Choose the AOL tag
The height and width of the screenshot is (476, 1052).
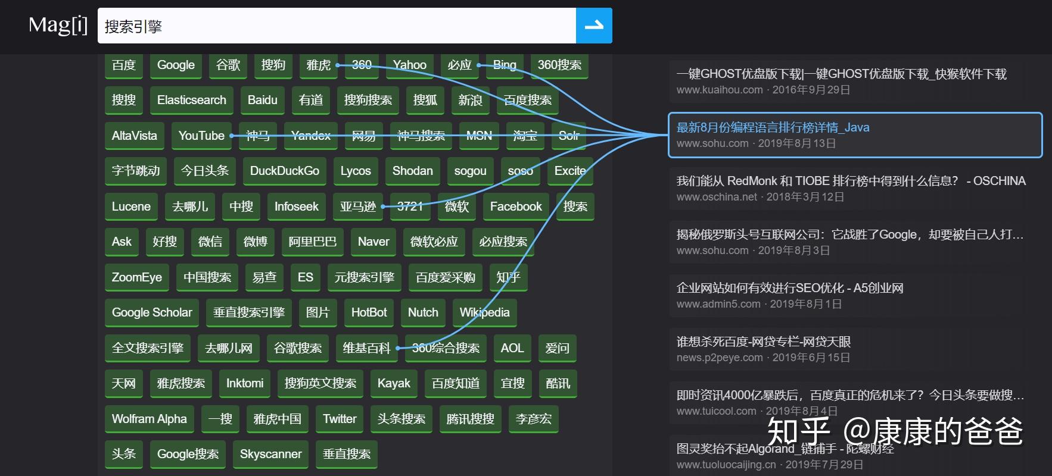512,348
